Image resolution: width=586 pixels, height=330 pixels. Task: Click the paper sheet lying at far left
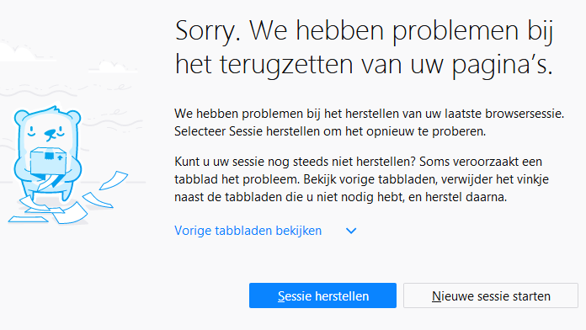click(28, 219)
